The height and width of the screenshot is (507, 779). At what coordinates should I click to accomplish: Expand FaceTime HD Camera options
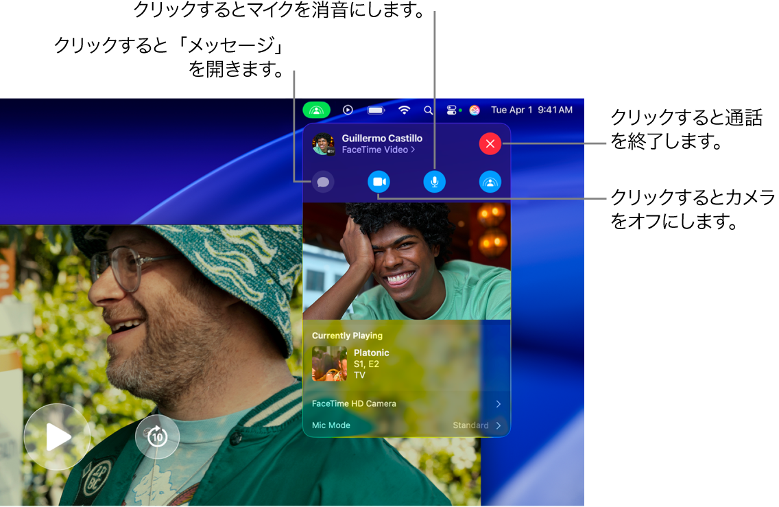pos(407,403)
